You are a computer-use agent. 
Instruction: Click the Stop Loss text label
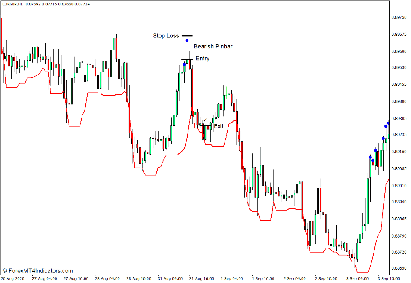click(165, 36)
